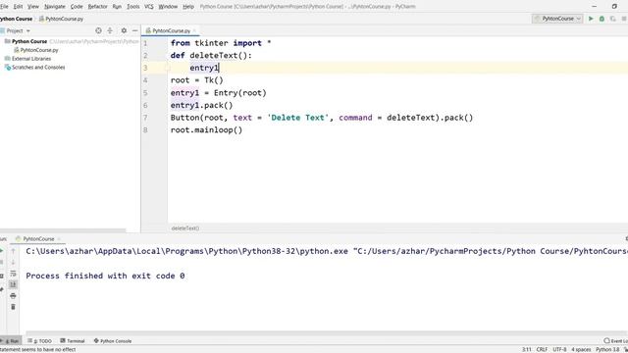Open the TODO tool window

click(39, 341)
